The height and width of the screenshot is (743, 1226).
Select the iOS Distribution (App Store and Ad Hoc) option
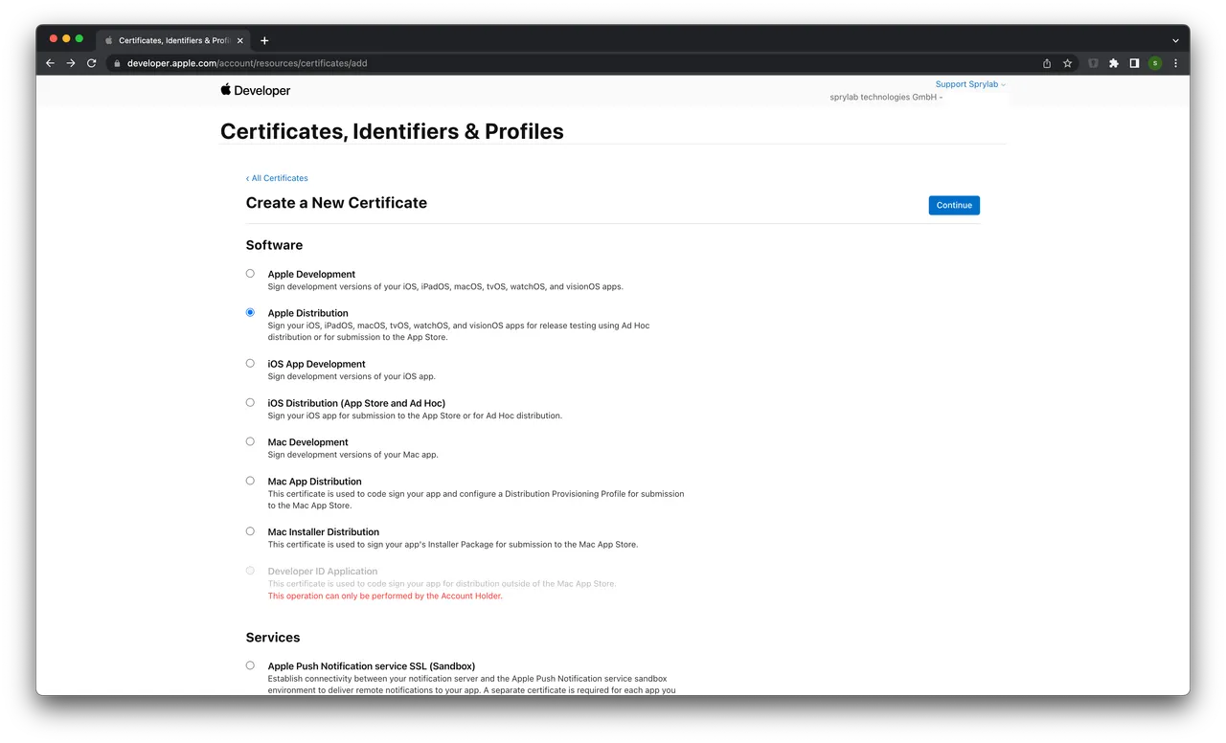[250, 402]
